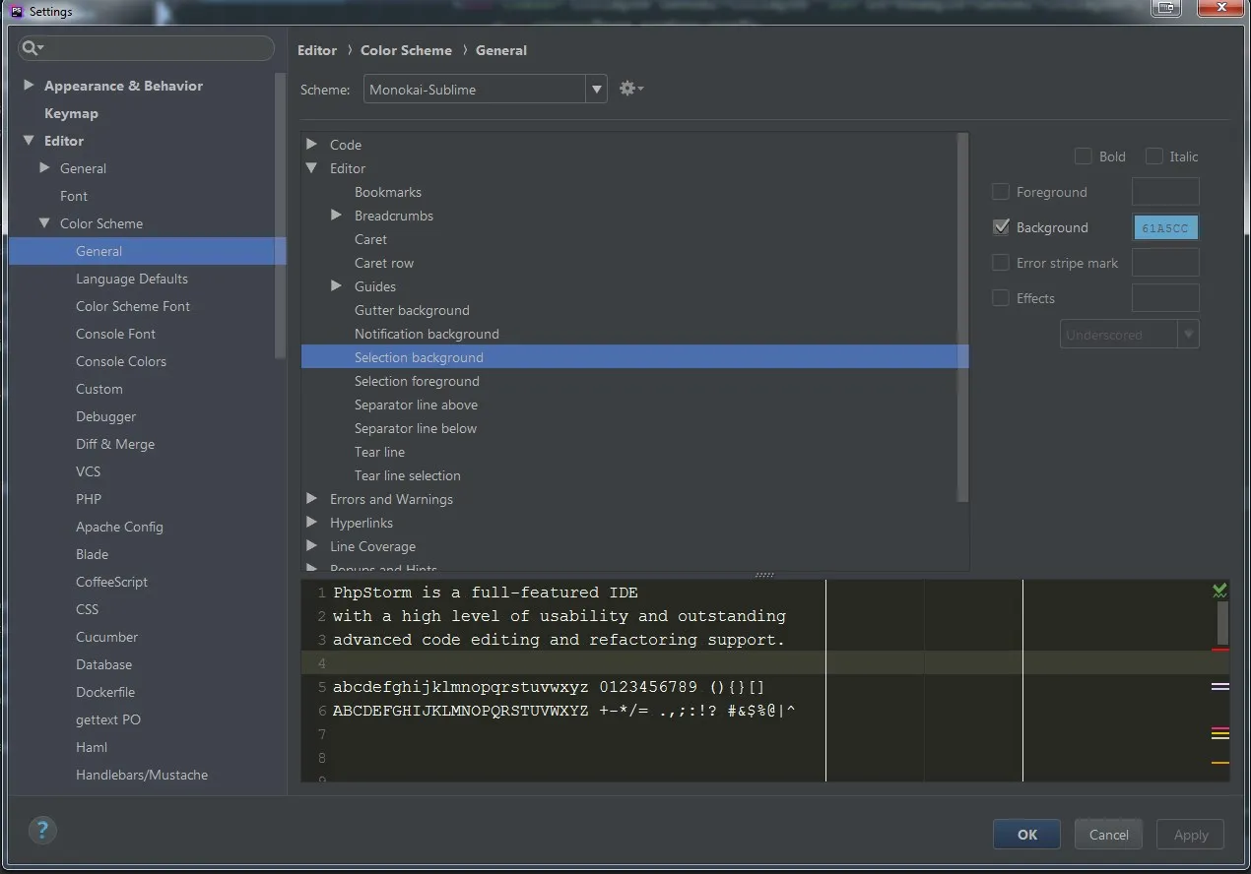1251x874 pixels.
Task: Enable the Italic checkbox
Action: pyautogui.click(x=1154, y=156)
